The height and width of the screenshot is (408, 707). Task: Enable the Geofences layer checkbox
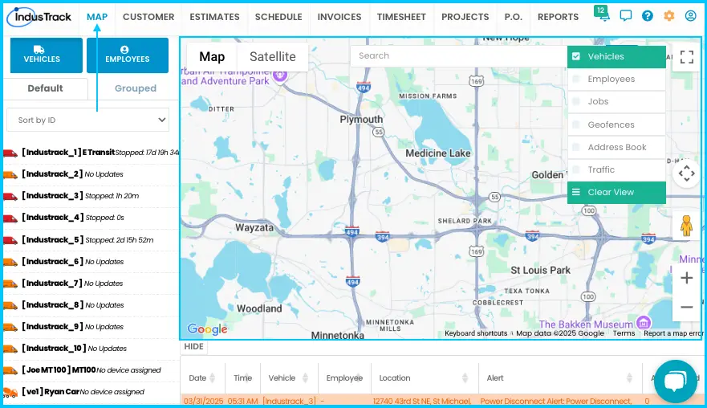point(575,124)
